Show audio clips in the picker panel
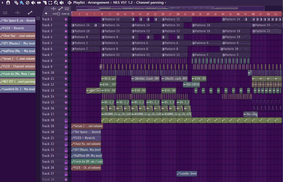Viewport: 283px width, 182px height. pos(17,12)
